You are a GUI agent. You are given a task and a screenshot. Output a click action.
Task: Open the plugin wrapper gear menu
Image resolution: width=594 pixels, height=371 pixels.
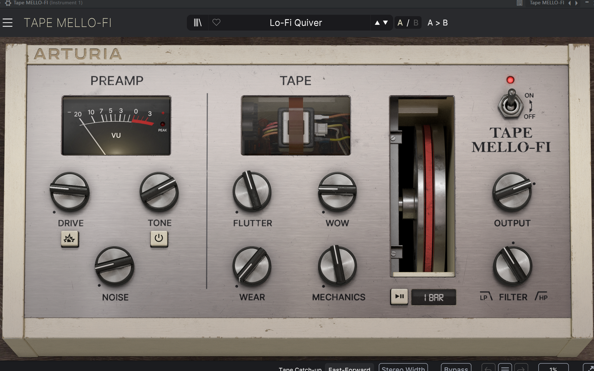pyautogui.click(x=8, y=3)
